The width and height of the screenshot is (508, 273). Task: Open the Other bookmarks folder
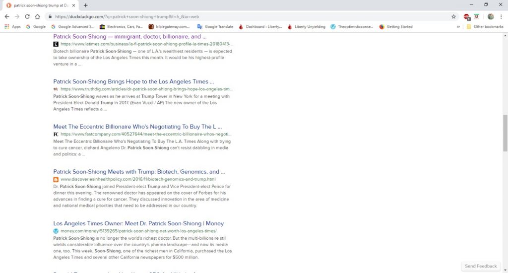tap(485, 27)
